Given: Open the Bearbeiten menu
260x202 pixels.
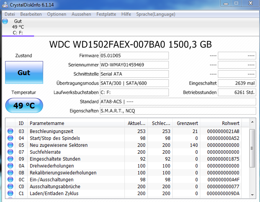Looking at the screenshot, I should tap(31, 14).
